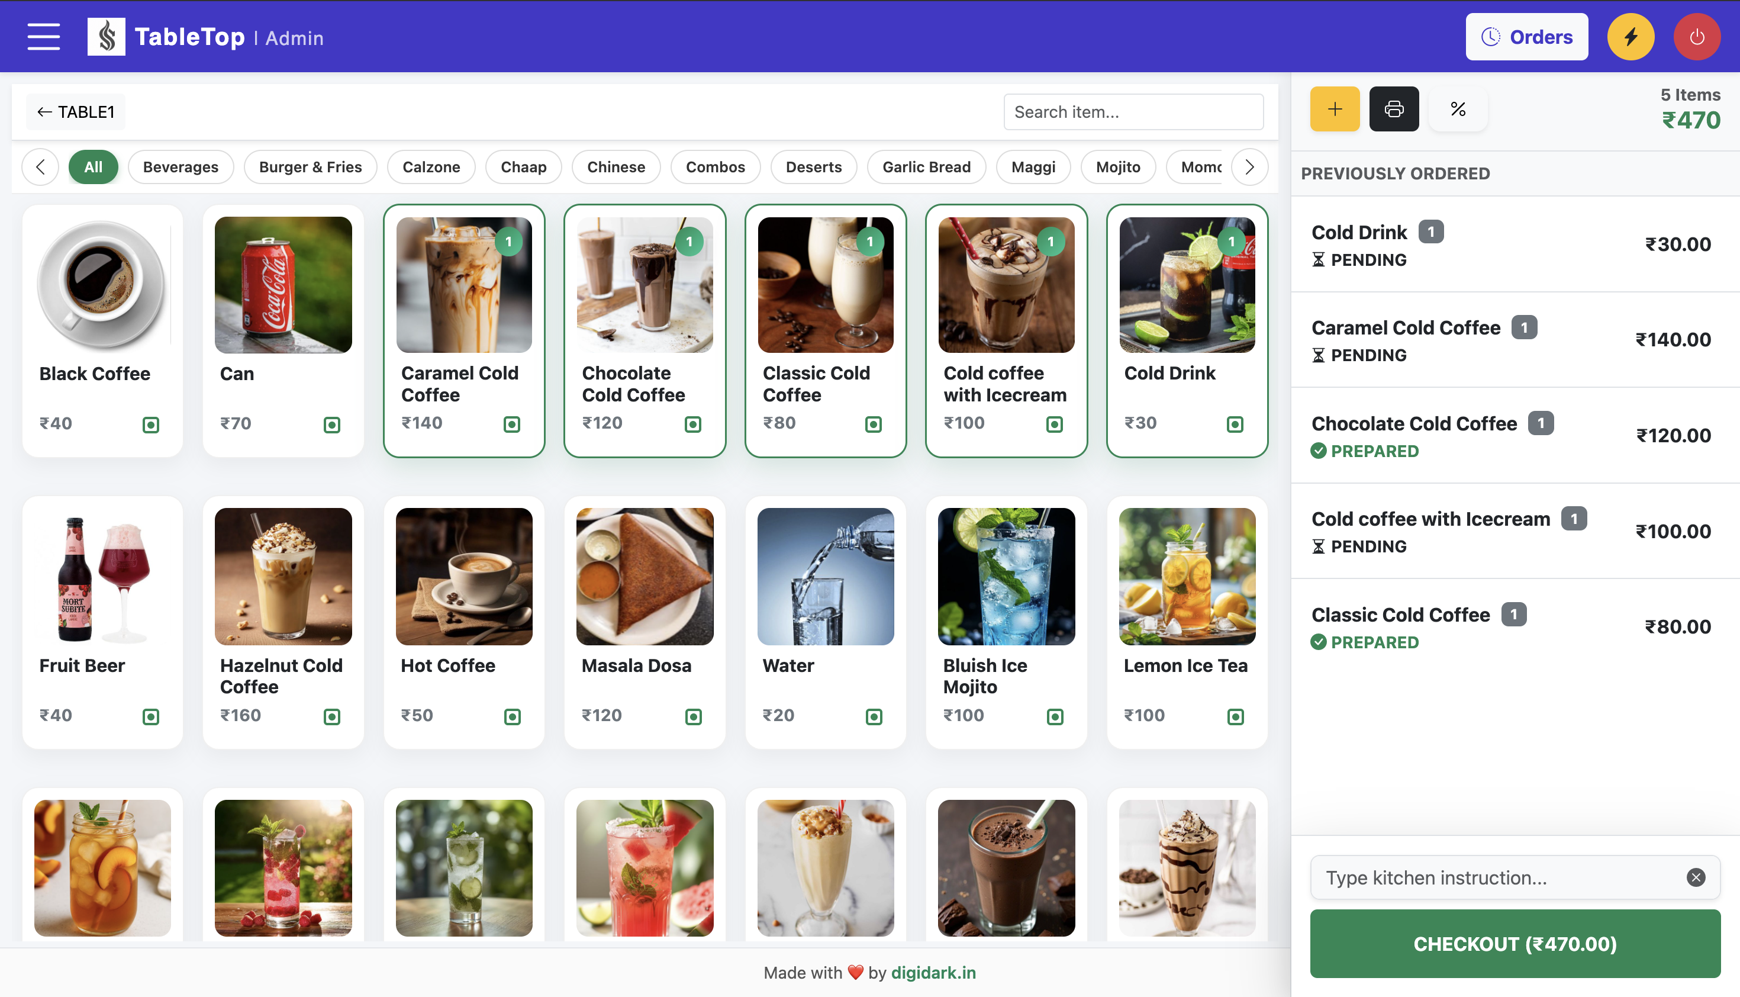This screenshot has width=1740, height=997.
Task: Toggle veg indicator on Chocolate Cold Coffee card
Action: (x=692, y=424)
